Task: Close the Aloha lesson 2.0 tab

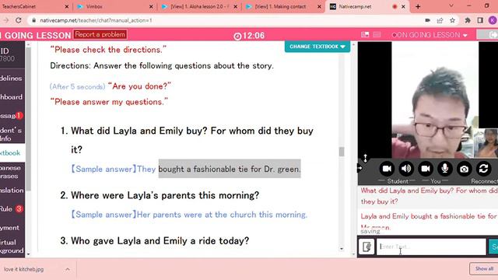Action: 235,6
